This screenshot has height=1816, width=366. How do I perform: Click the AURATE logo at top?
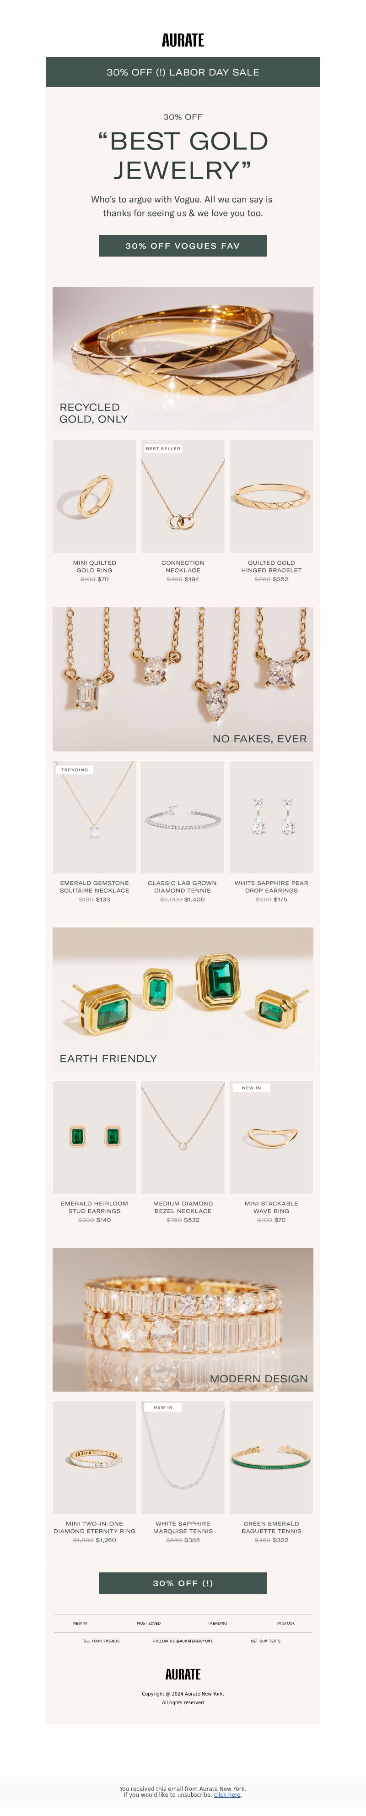point(183,40)
